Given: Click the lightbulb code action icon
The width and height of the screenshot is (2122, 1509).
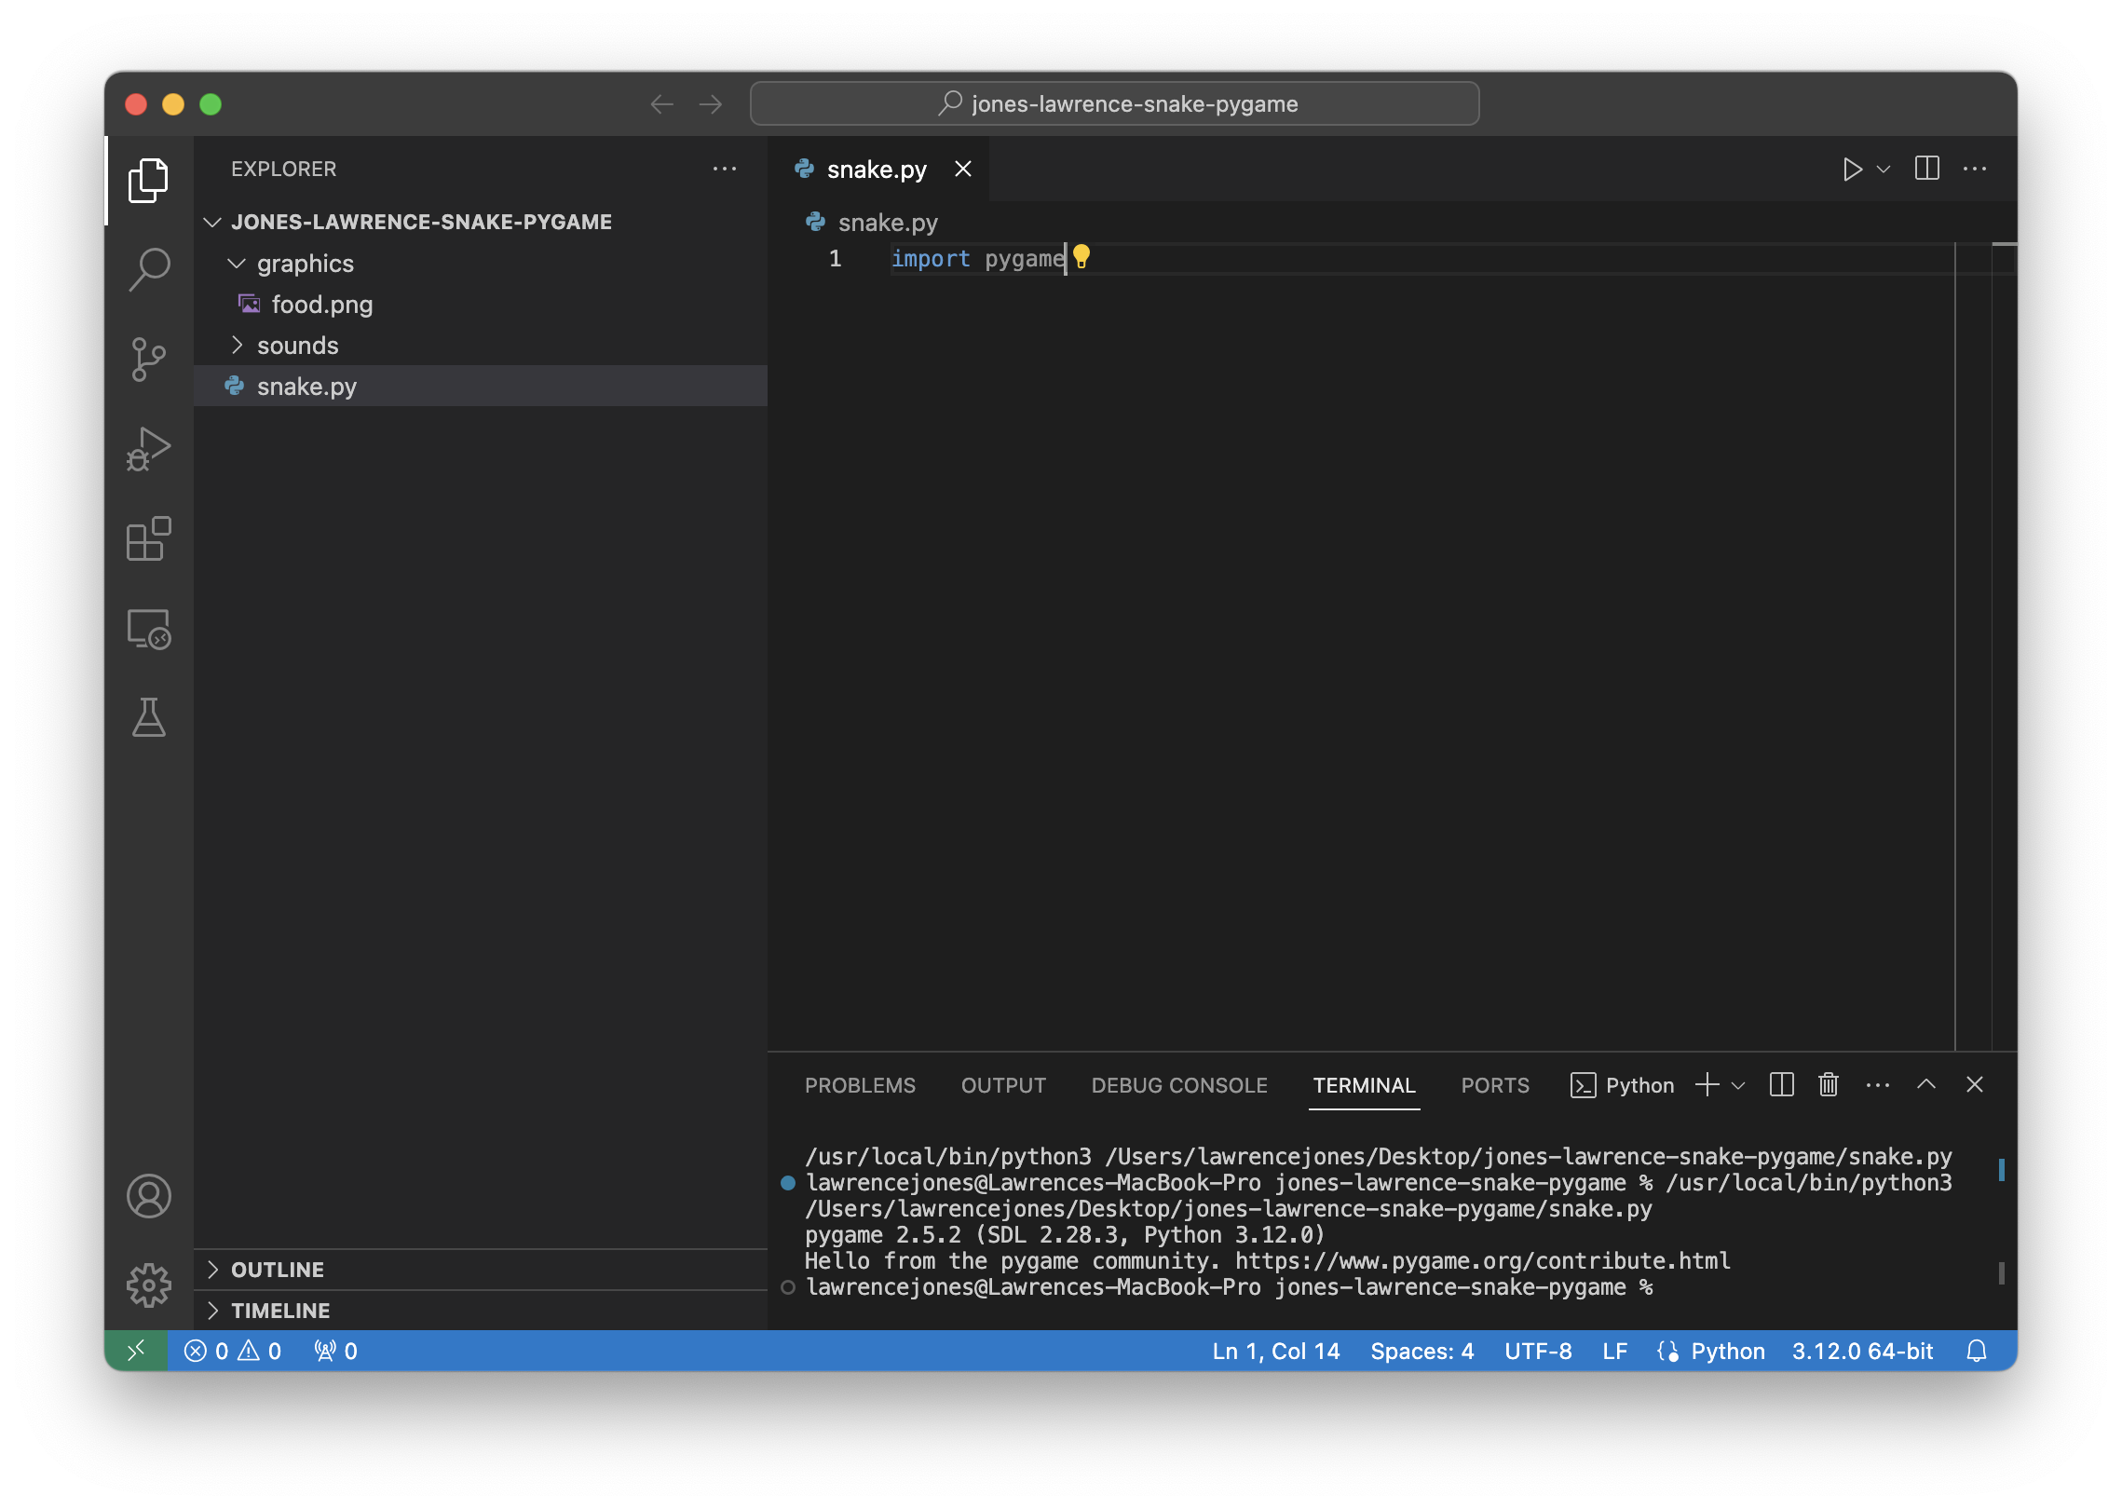Looking at the screenshot, I should (1081, 256).
